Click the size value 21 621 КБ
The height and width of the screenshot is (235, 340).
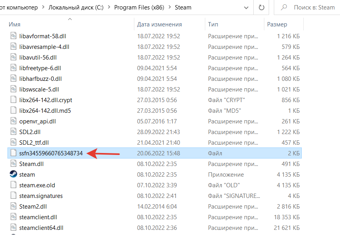(x=286, y=228)
